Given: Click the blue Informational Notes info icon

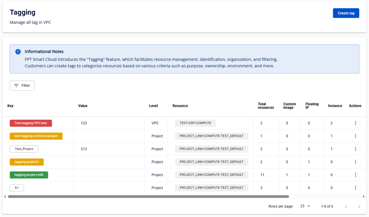Looking at the screenshot, I should (x=18, y=52).
